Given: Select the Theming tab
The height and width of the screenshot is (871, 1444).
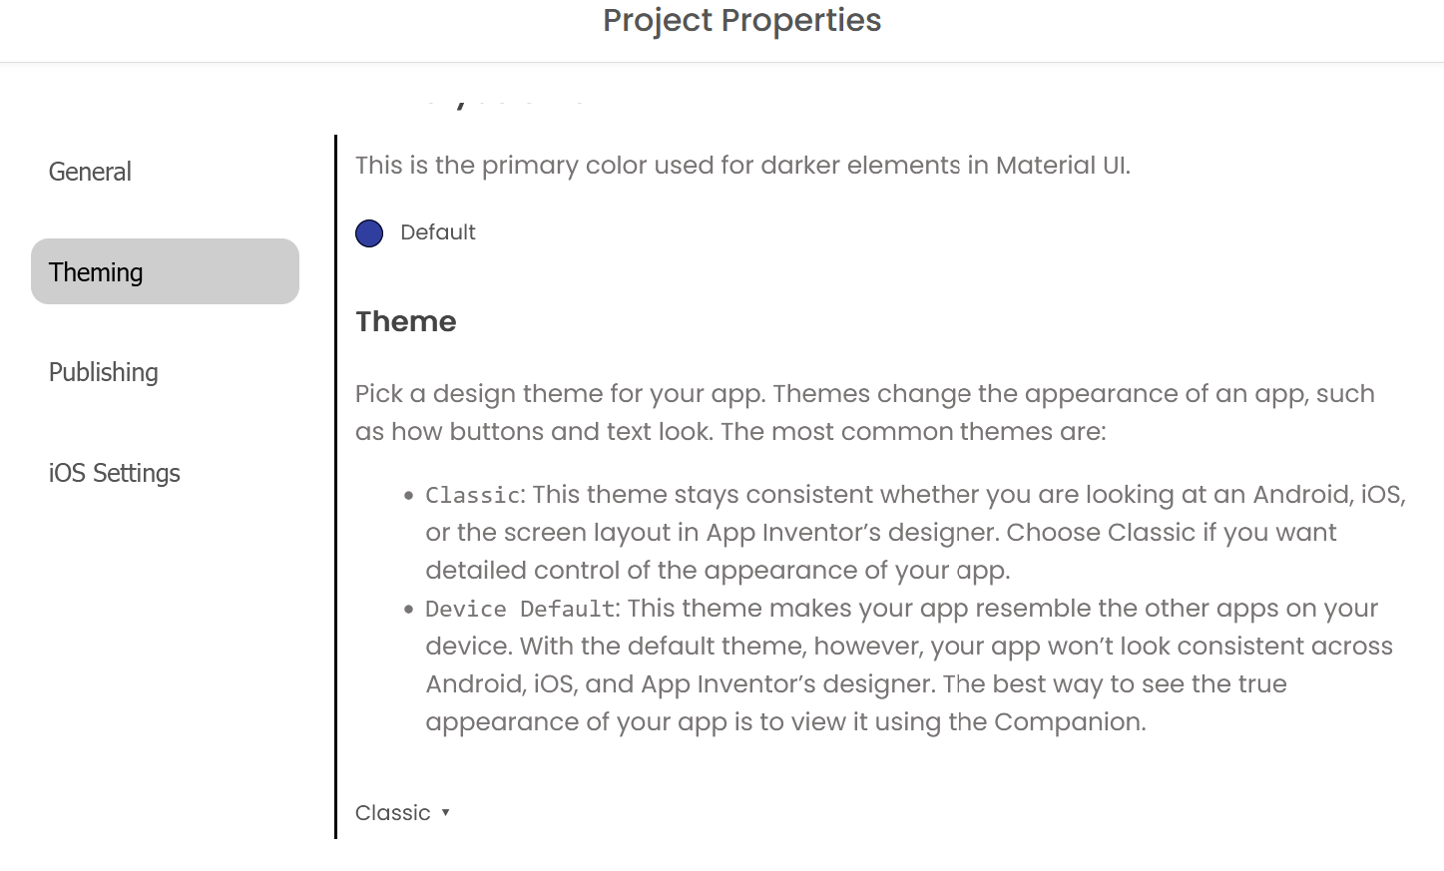Looking at the screenshot, I should pos(165,271).
